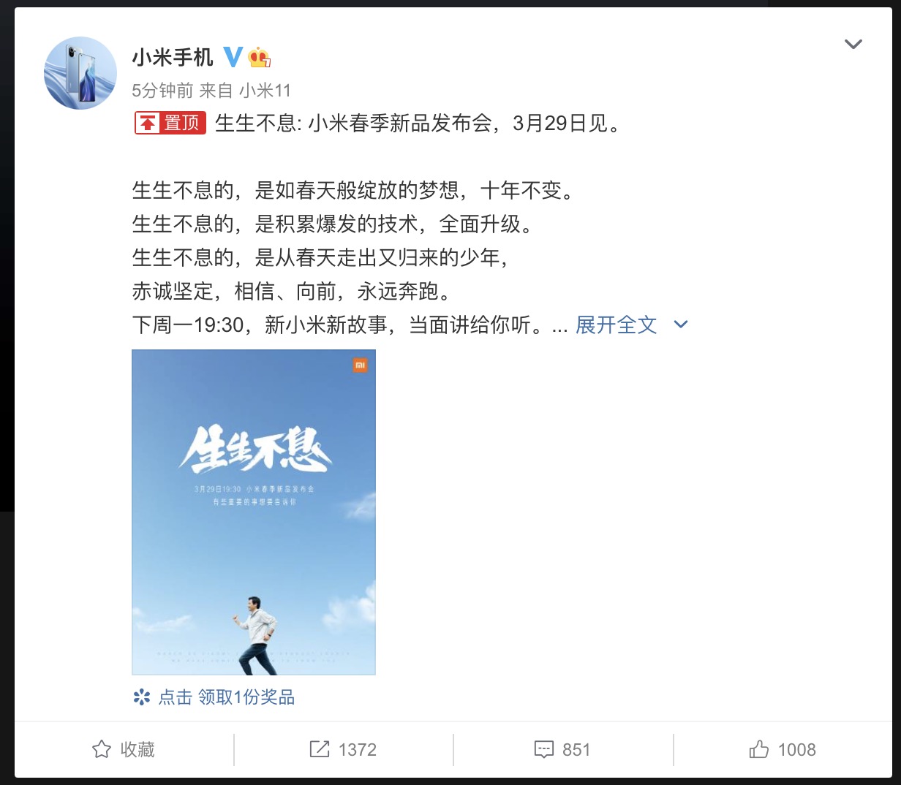Image resolution: width=901 pixels, height=785 pixels.
Task: Like the post with the thumbs-up icon
Action: pos(759,748)
